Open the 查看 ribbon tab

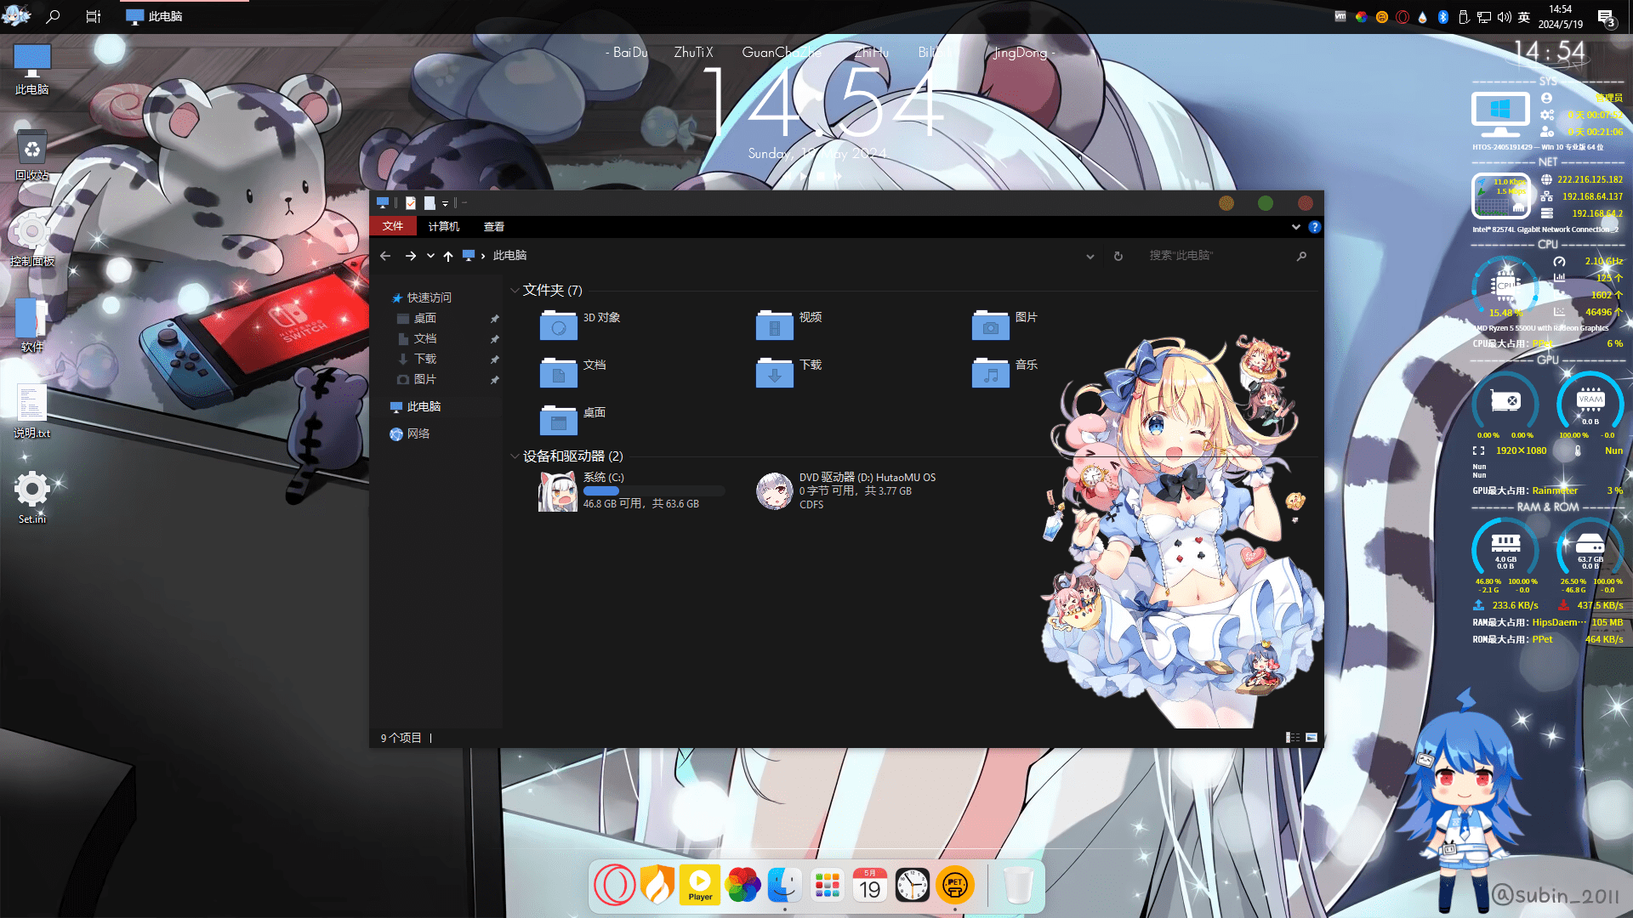494,226
